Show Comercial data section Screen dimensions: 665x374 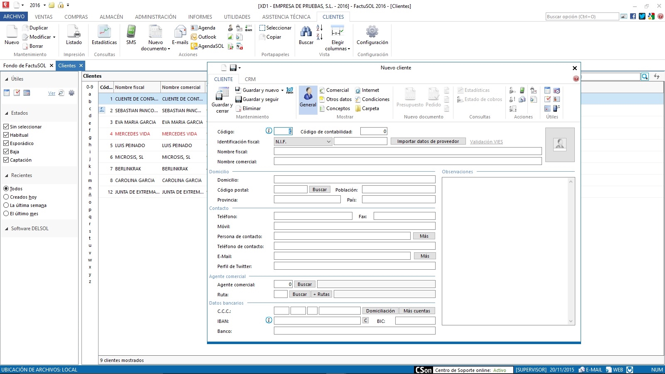point(334,90)
